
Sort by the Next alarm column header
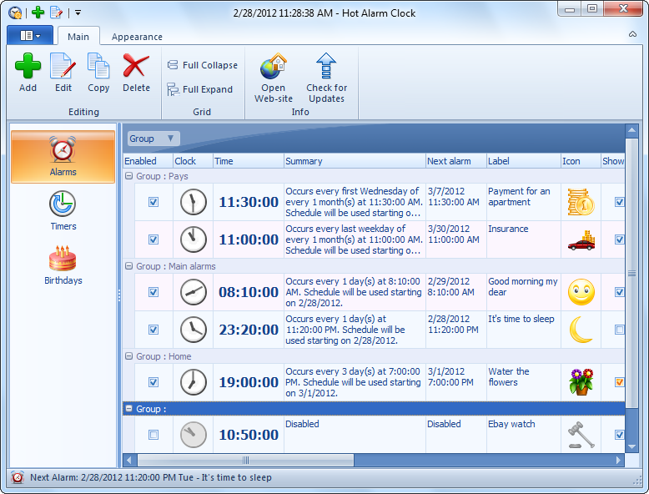click(455, 161)
